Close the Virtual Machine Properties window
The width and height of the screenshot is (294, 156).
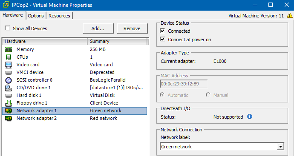[x=287, y=5]
